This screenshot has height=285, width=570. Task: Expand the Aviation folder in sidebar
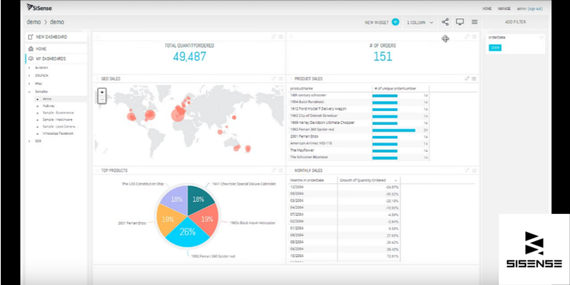29,67
